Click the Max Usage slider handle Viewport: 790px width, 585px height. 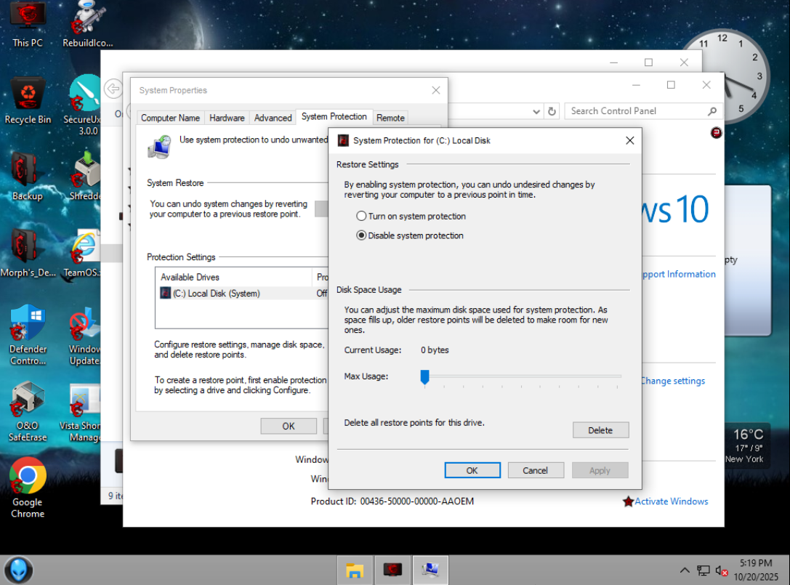click(424, 377)
